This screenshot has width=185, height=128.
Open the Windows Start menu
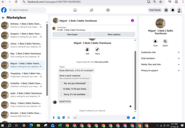[x=2, y=125]
